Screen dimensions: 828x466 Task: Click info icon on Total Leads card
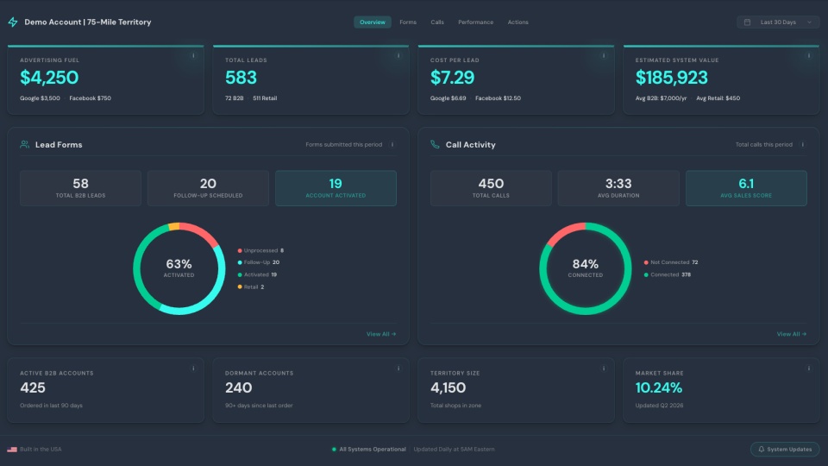398,55
